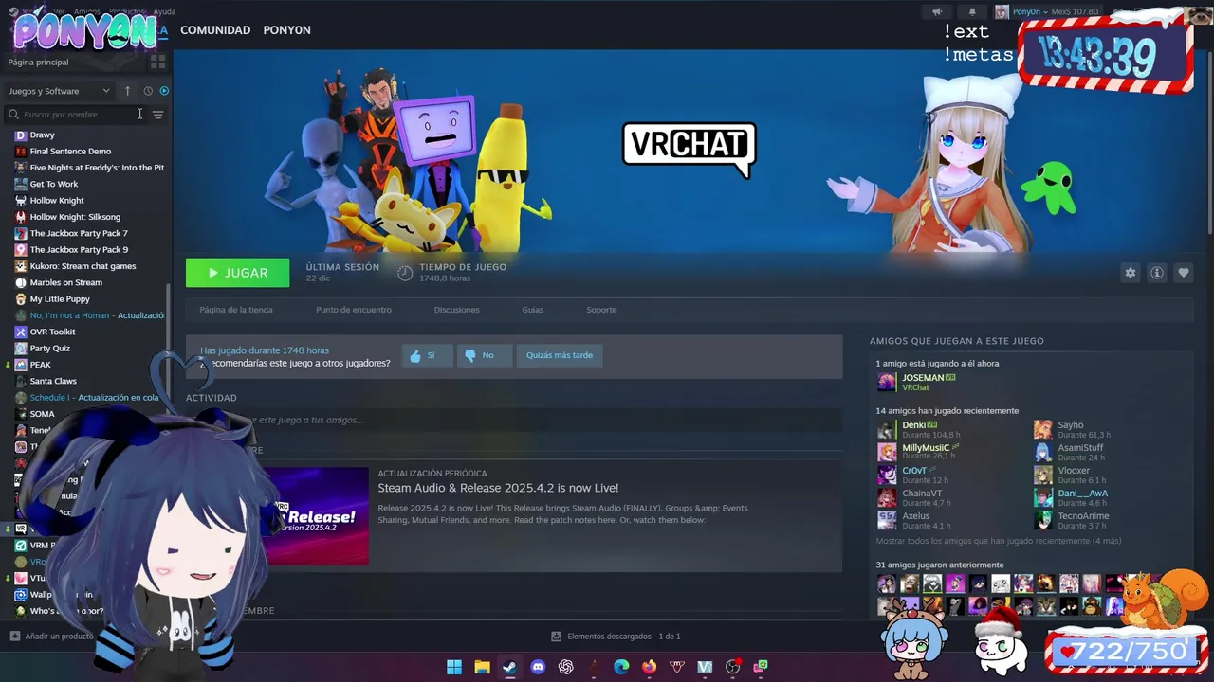Open File Explorer in taskbar
Image resolution: width=1214 pixels, height=682 pixels.
[x=482, y=667]
